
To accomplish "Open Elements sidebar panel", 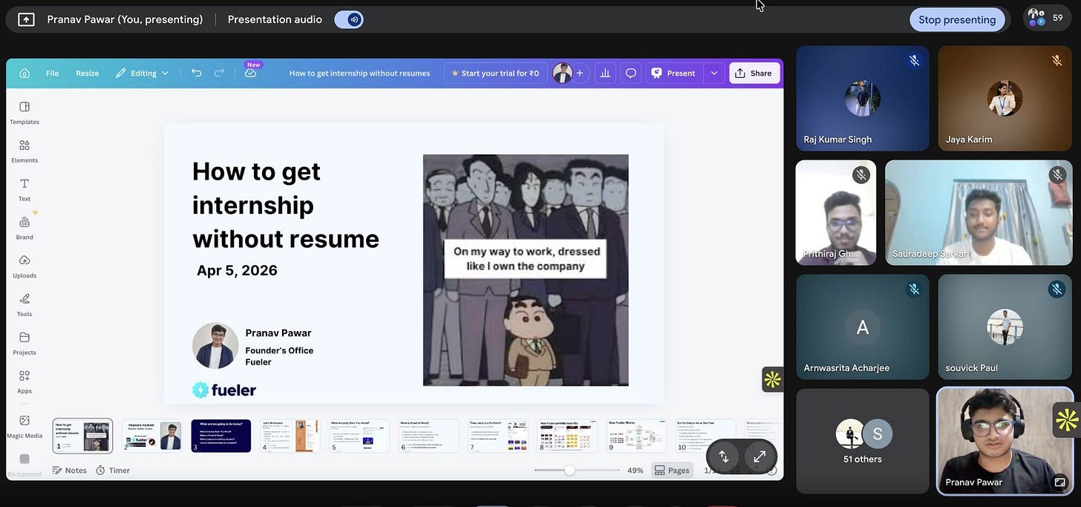I will coord(25,151).
